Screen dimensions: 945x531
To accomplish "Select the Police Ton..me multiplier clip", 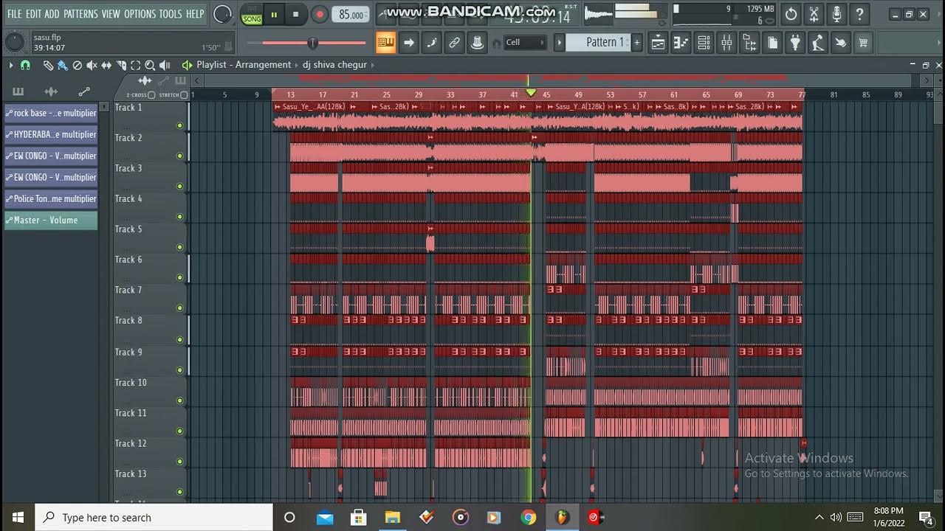I will (x=51, y=198).
